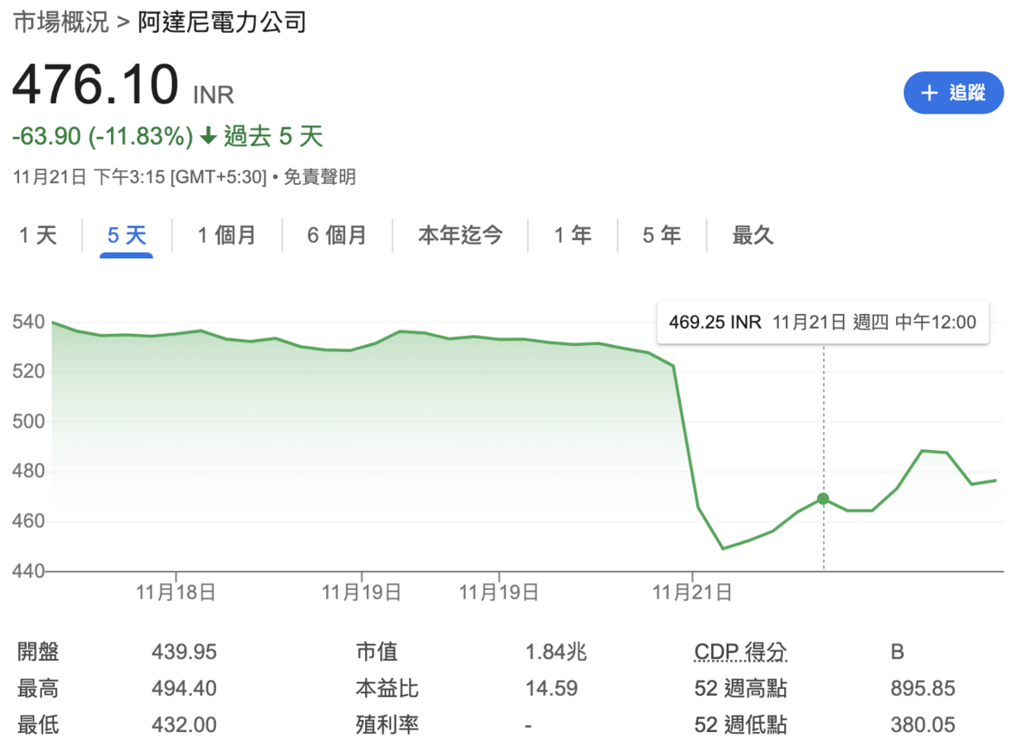This screenshot has height=745, width=1033.
Task: Click the -63.90 (-11.83%) change text
Action: click(102, 136)
